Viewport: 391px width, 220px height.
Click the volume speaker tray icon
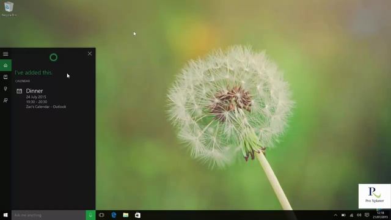point(359,215)
